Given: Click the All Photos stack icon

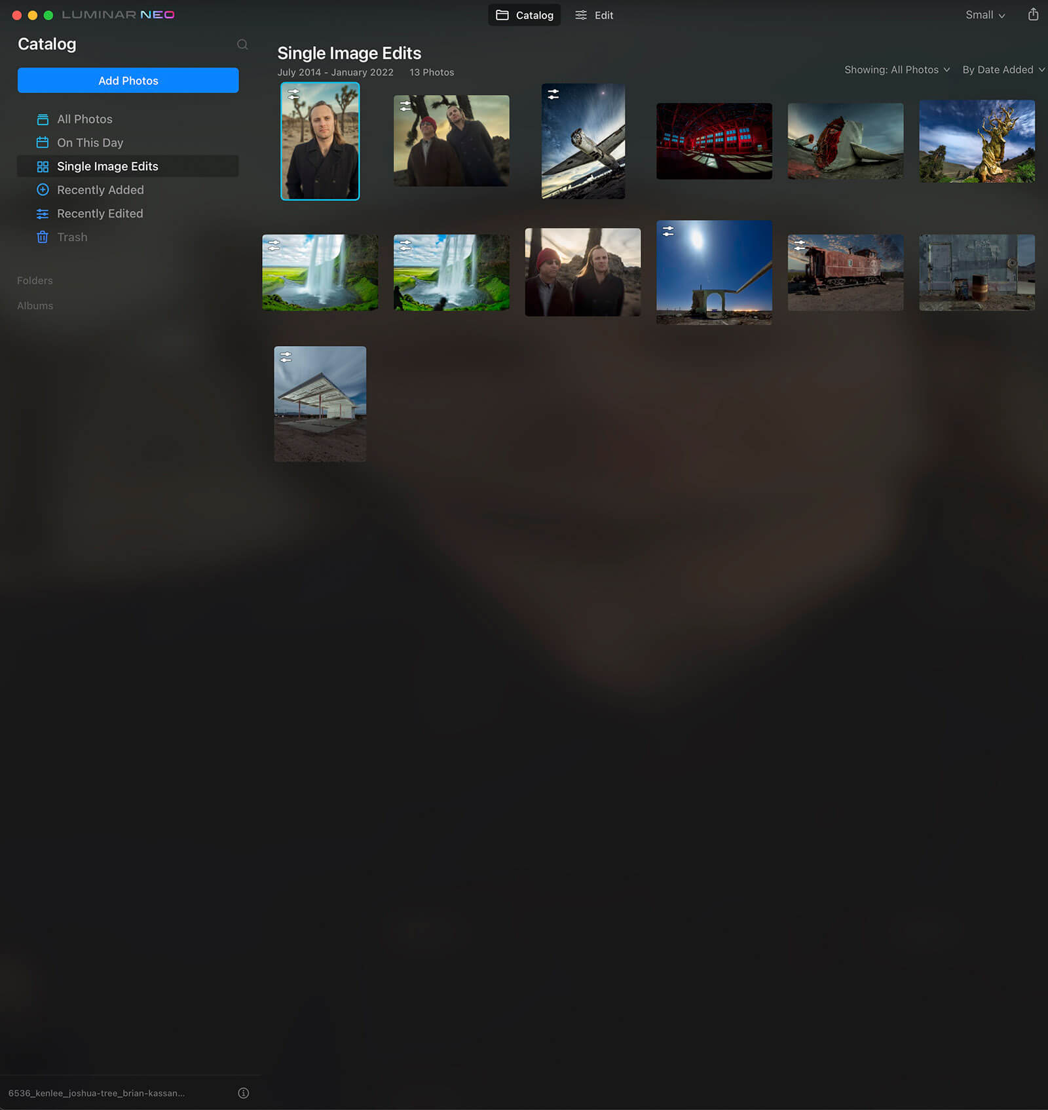Looking at the screenshot, I should coord(43,119).
